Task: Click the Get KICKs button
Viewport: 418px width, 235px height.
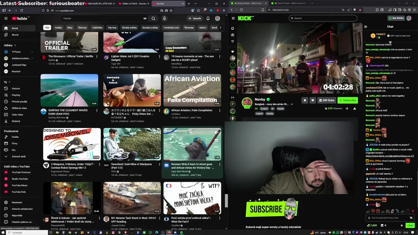Action: pyautogui.click(x=396, y=18)
